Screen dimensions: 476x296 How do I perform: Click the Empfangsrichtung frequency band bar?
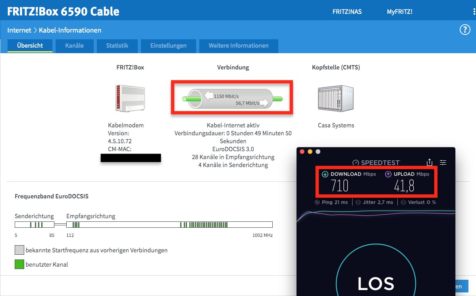coord(170,225)
